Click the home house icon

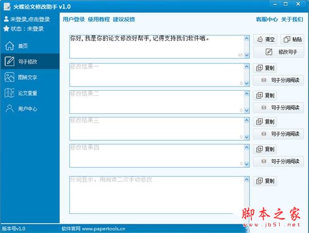[9, 46]
